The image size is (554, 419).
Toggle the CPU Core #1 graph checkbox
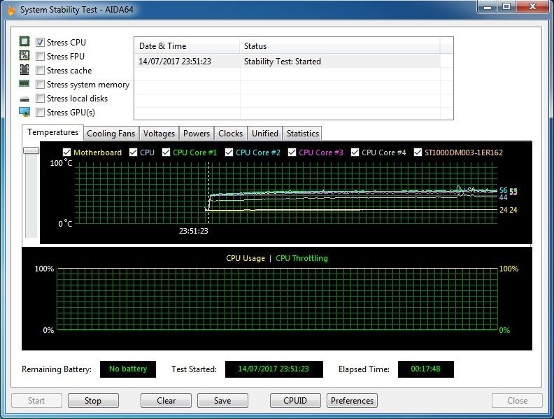[166, 152]
